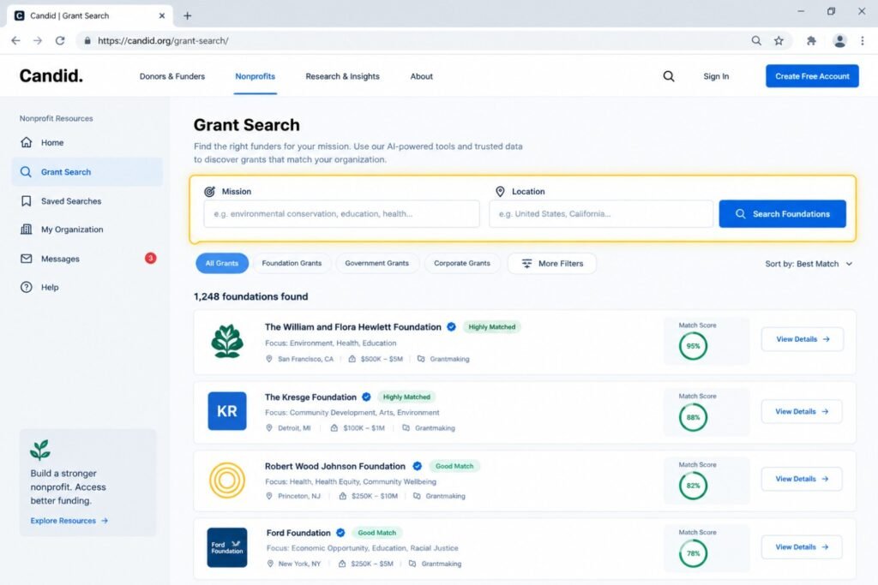Screen dimensions: 878x585
Task: Click the Location input field
Action: click(601, 213)
